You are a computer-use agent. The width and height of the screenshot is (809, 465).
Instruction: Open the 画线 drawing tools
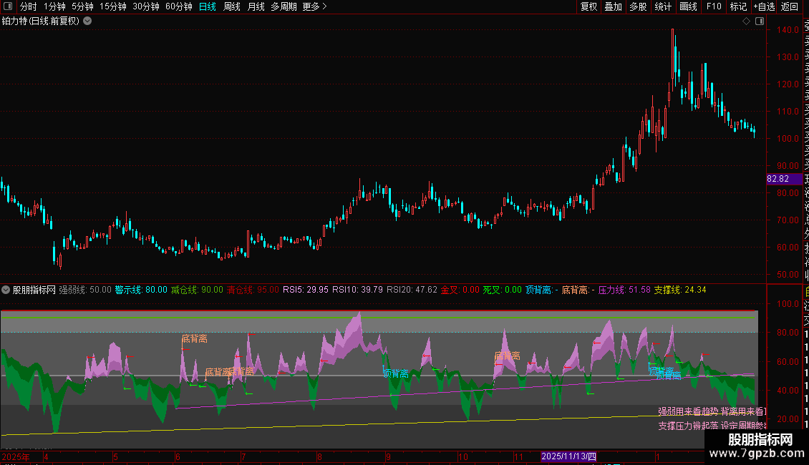(x=688, y=6)
